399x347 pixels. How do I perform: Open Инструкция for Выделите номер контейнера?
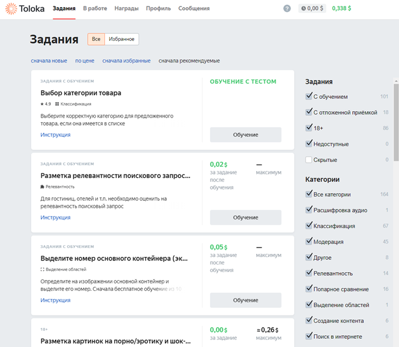click(x=56, y=300)
